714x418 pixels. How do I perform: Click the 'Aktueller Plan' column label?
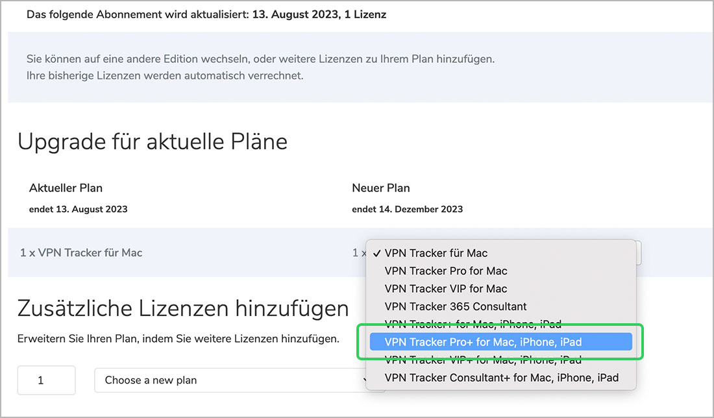tap(66, 188)
